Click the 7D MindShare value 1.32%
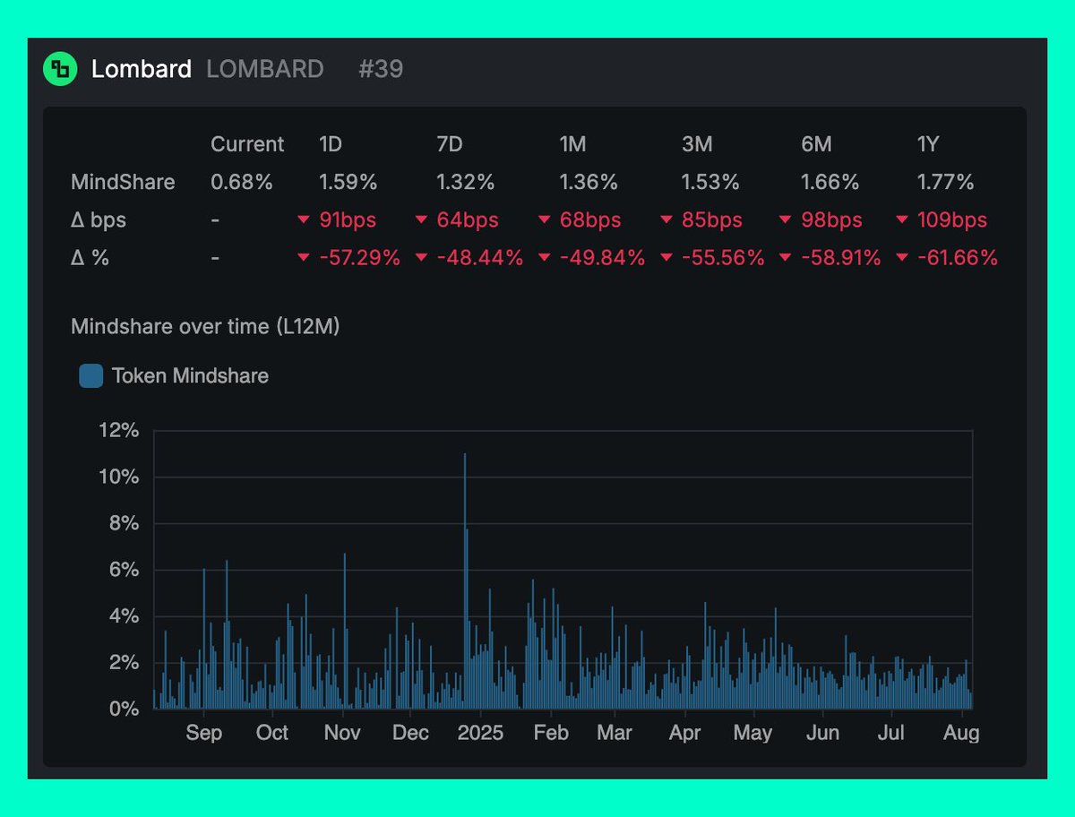The width and height of the screenshot is (1075, 817). tap(466, 183)
